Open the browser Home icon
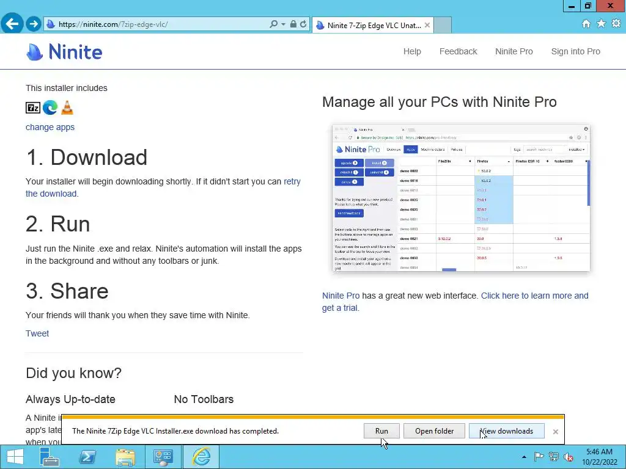This screenshot has width=626, height=469. click(586, 24)
